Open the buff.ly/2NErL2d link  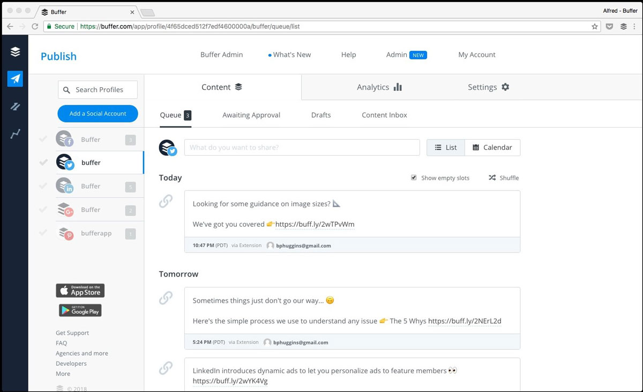(465, 321)
